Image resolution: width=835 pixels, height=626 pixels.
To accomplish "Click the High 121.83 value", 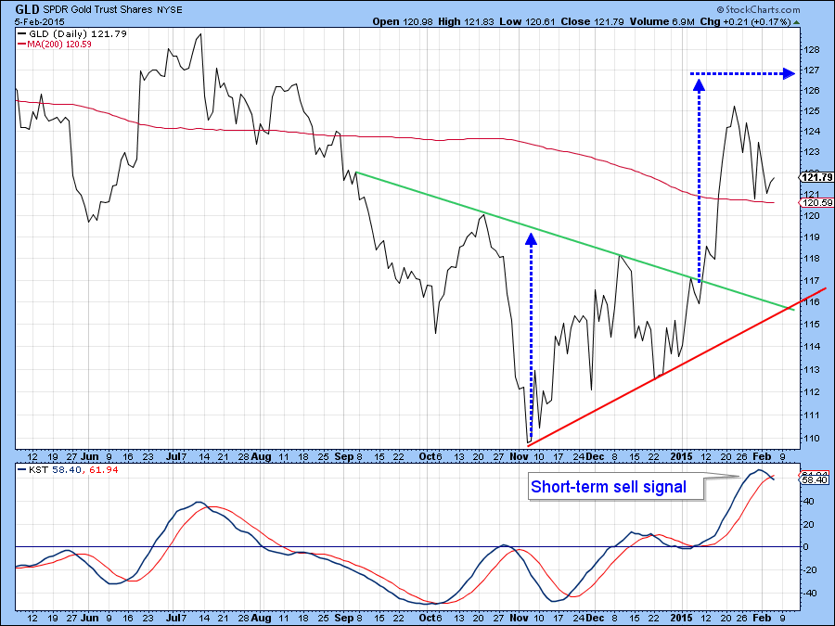I will (466, 21).
